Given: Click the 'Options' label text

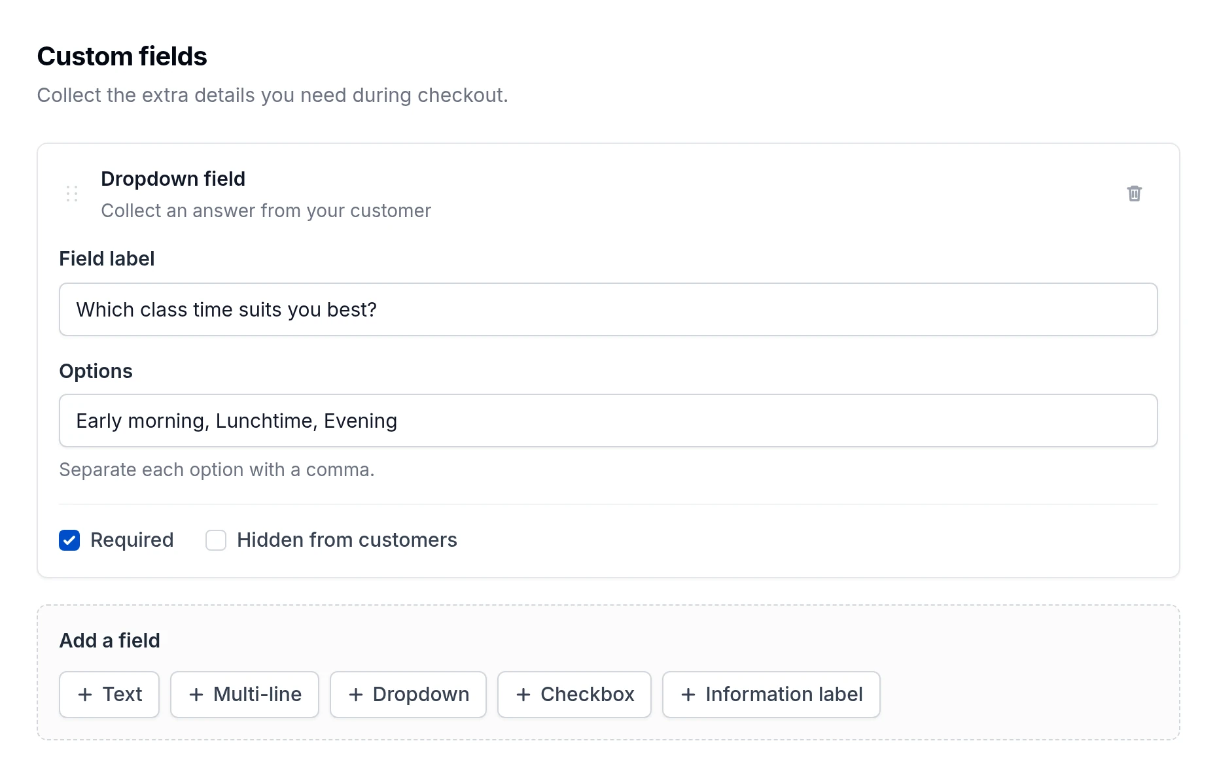Looking at the screenshot, I should [96, 371].
